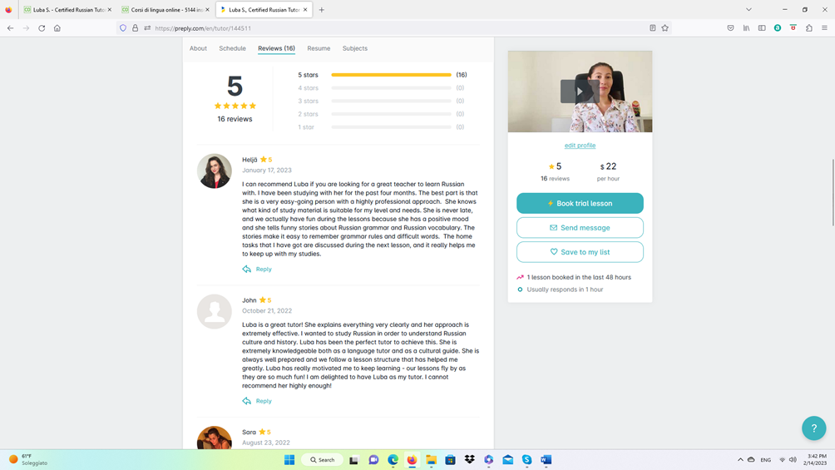Click the reply arrow icon under John's review
This screenshot has height=470, width=835.
pos(247,401)
